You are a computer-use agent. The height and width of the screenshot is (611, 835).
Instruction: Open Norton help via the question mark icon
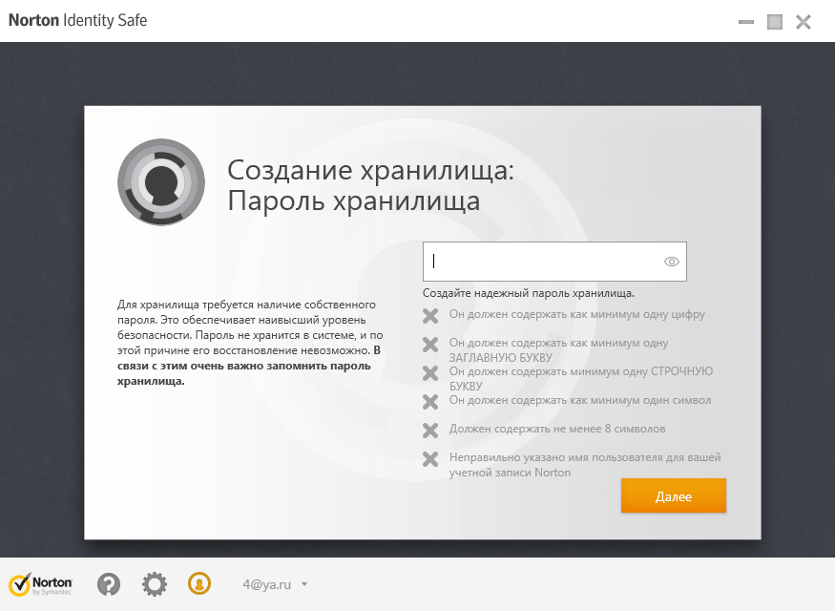click(x=109, y=584)
